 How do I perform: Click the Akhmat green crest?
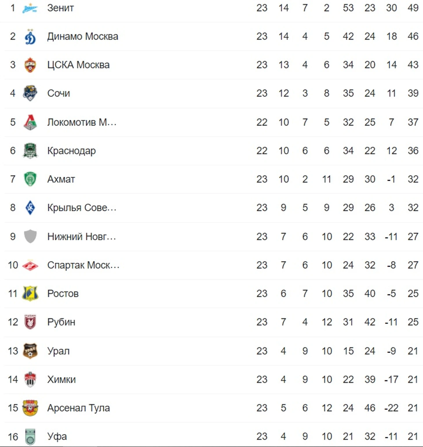[30, 179]
